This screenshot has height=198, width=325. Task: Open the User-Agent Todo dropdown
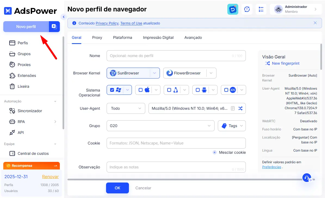(126, 108)
